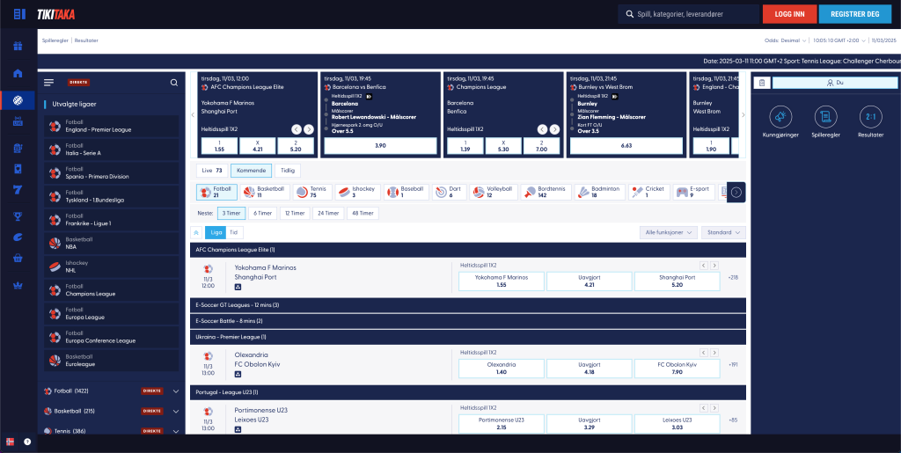Select the Tennis 75 sport tab
901x453 pixels.
tap(311, 192)
